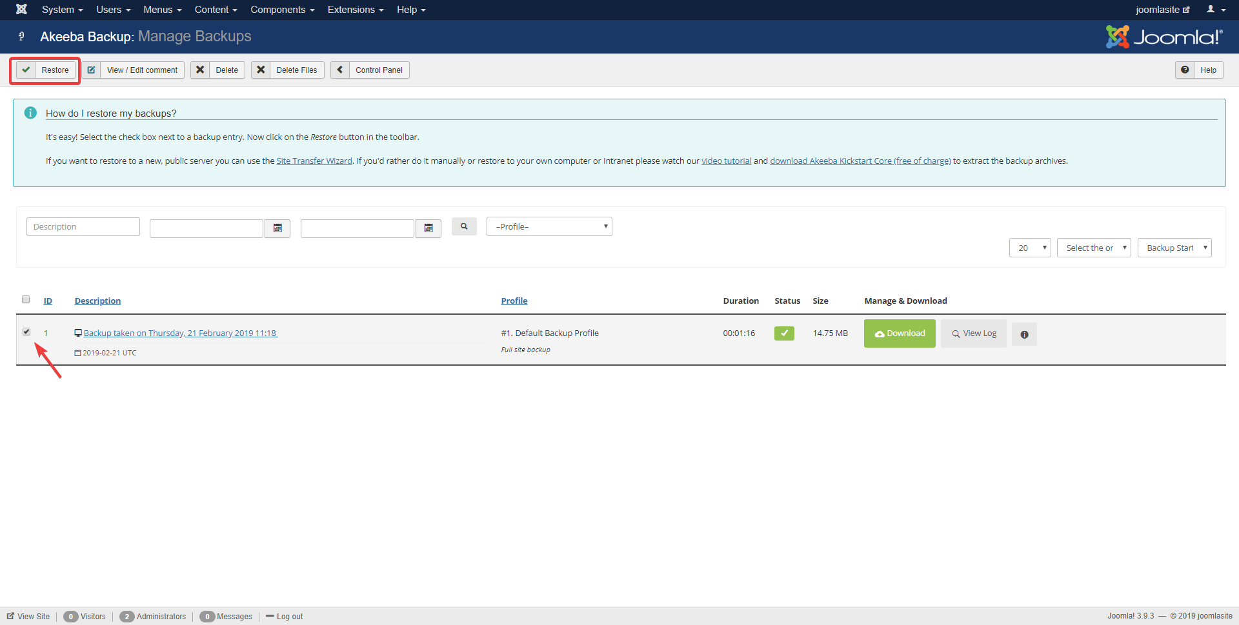
Task: Open the 20 items-per-page dropdown
Action: coord(1030,248)
